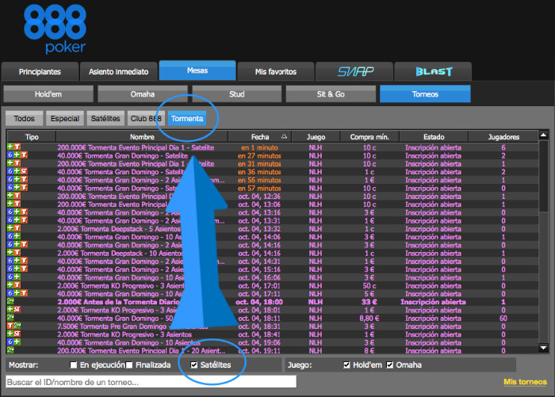555x397 pixels.
Task: Toggle the 'En ejecución' checkbox
Action: [x=73, y=365]
